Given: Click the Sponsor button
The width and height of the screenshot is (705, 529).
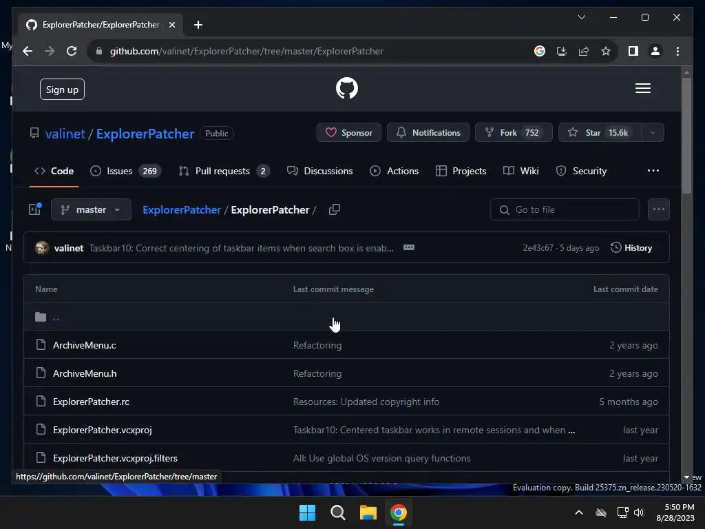Looking at the screenshot, I should click(349, 133).
